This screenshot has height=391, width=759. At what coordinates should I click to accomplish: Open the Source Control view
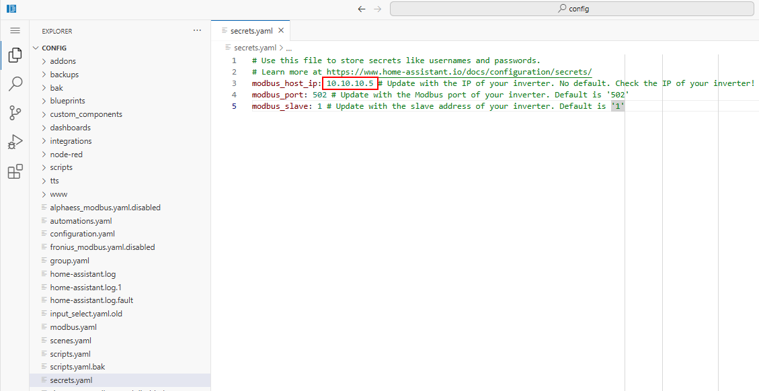click(15, 113)
